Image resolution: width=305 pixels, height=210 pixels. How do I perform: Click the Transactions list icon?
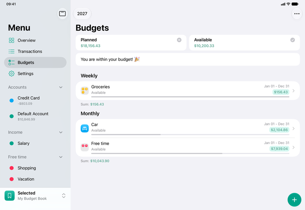click(11, 51)
